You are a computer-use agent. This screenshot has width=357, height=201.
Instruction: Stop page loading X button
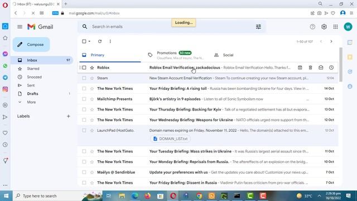tap(33, 13)
